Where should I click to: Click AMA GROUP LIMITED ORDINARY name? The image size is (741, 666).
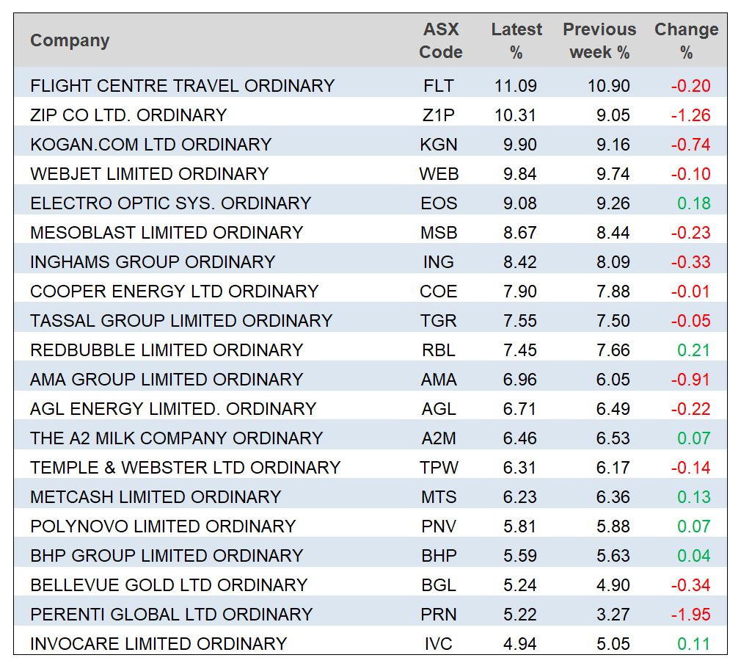click(x=167, y=380)
